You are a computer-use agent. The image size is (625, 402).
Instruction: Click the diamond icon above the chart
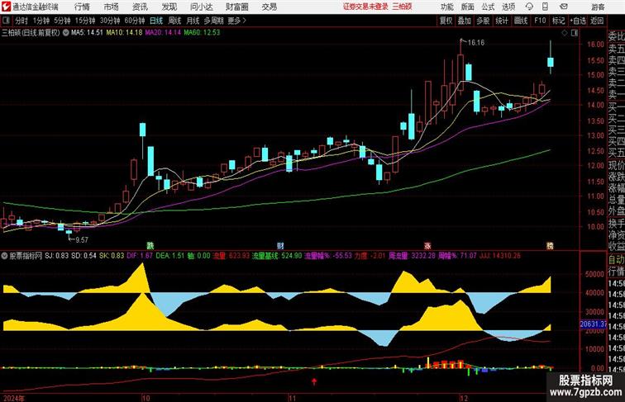[565, 33]
